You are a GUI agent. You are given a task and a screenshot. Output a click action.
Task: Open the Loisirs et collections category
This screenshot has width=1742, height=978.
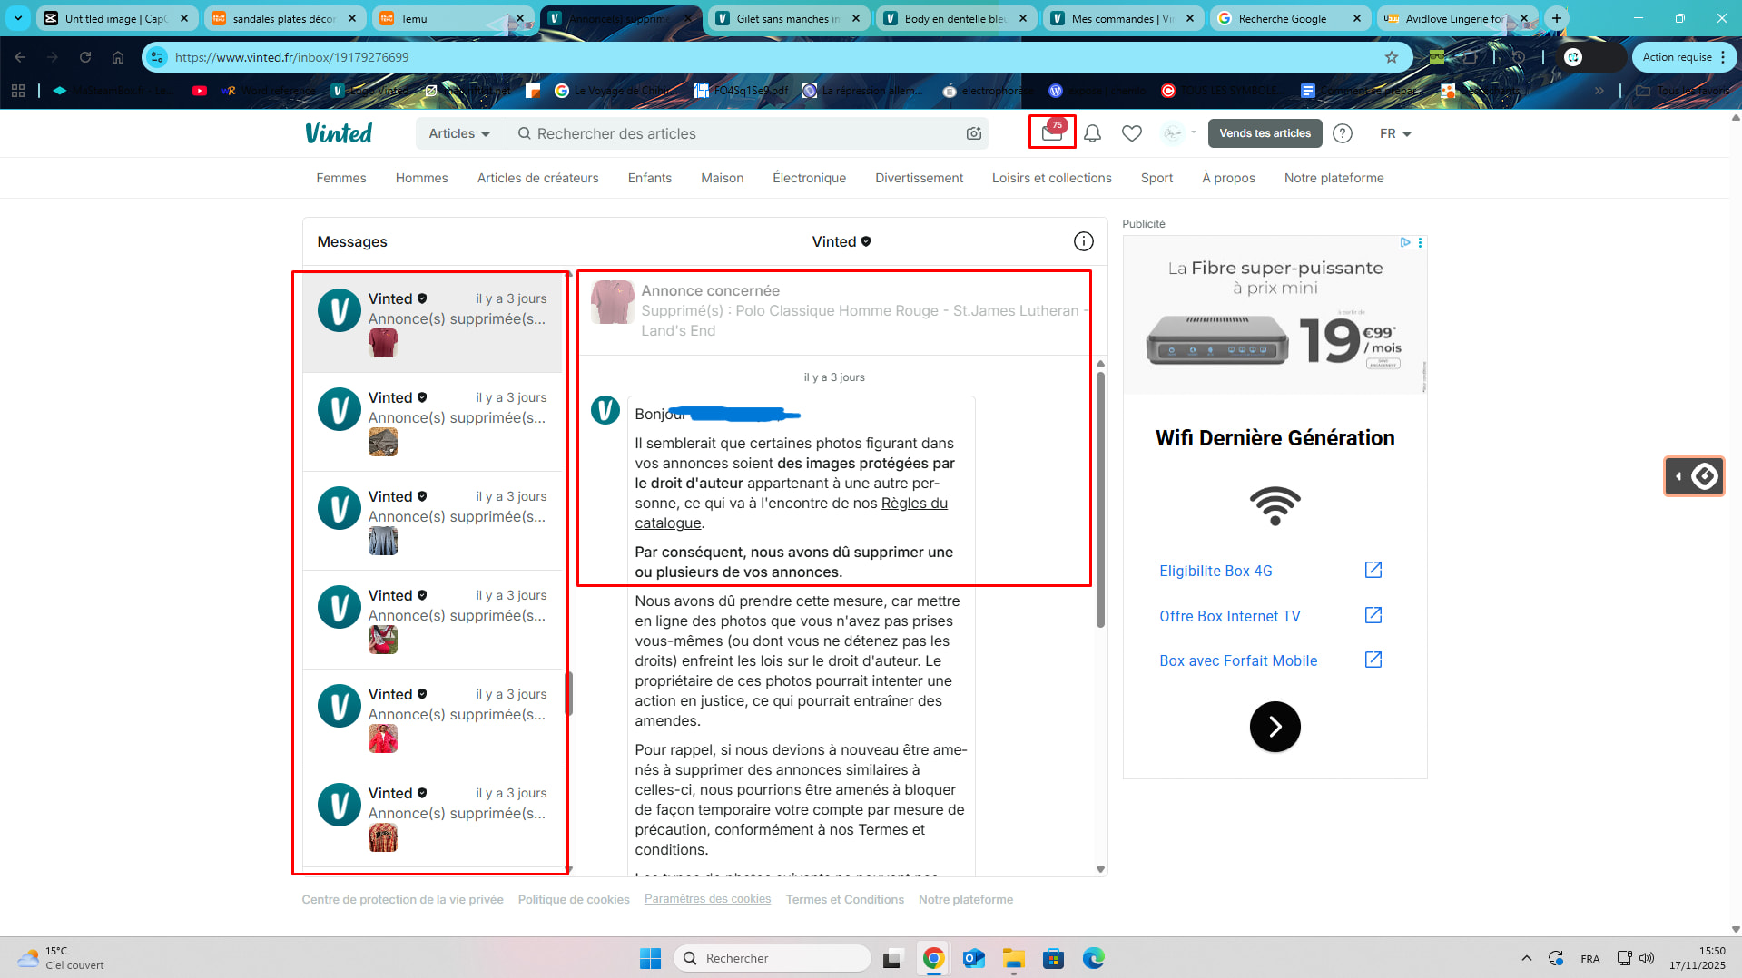coord(1052,178)
